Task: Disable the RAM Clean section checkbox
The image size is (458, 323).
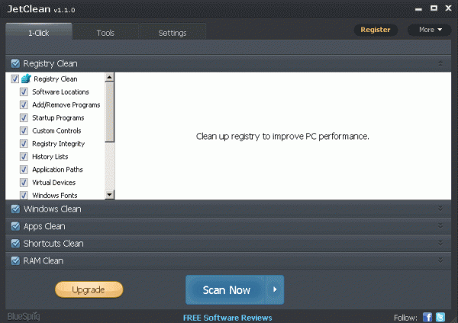Action: 15,260
